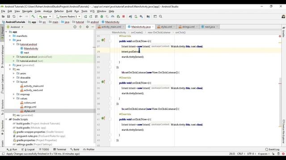Select the next class in project tree
The image size is (286, 160).
[26, 52]
